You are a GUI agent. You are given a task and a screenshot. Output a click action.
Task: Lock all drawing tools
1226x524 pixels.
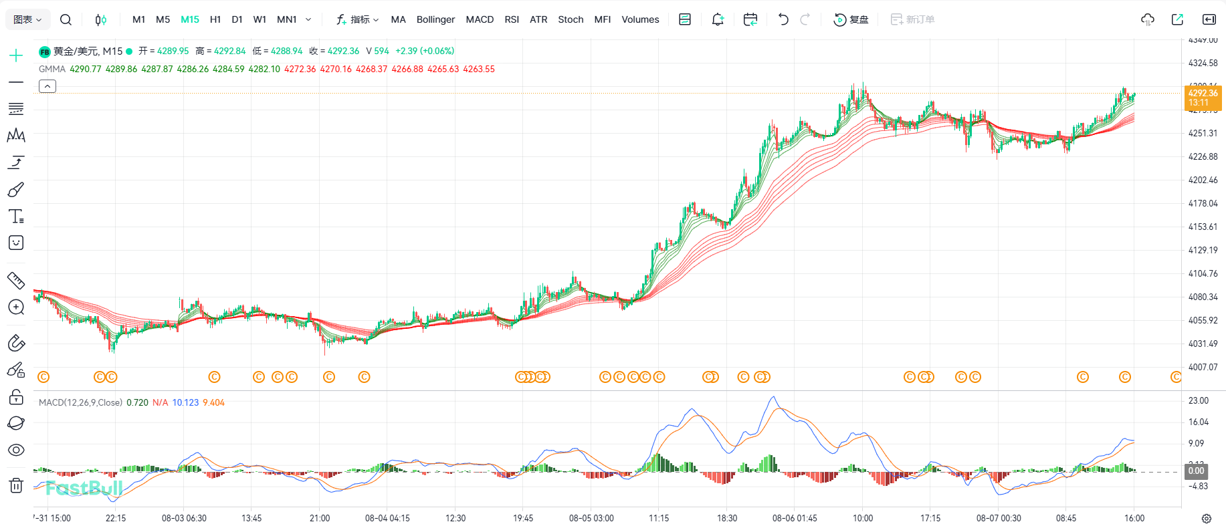(x=16, y=397)
